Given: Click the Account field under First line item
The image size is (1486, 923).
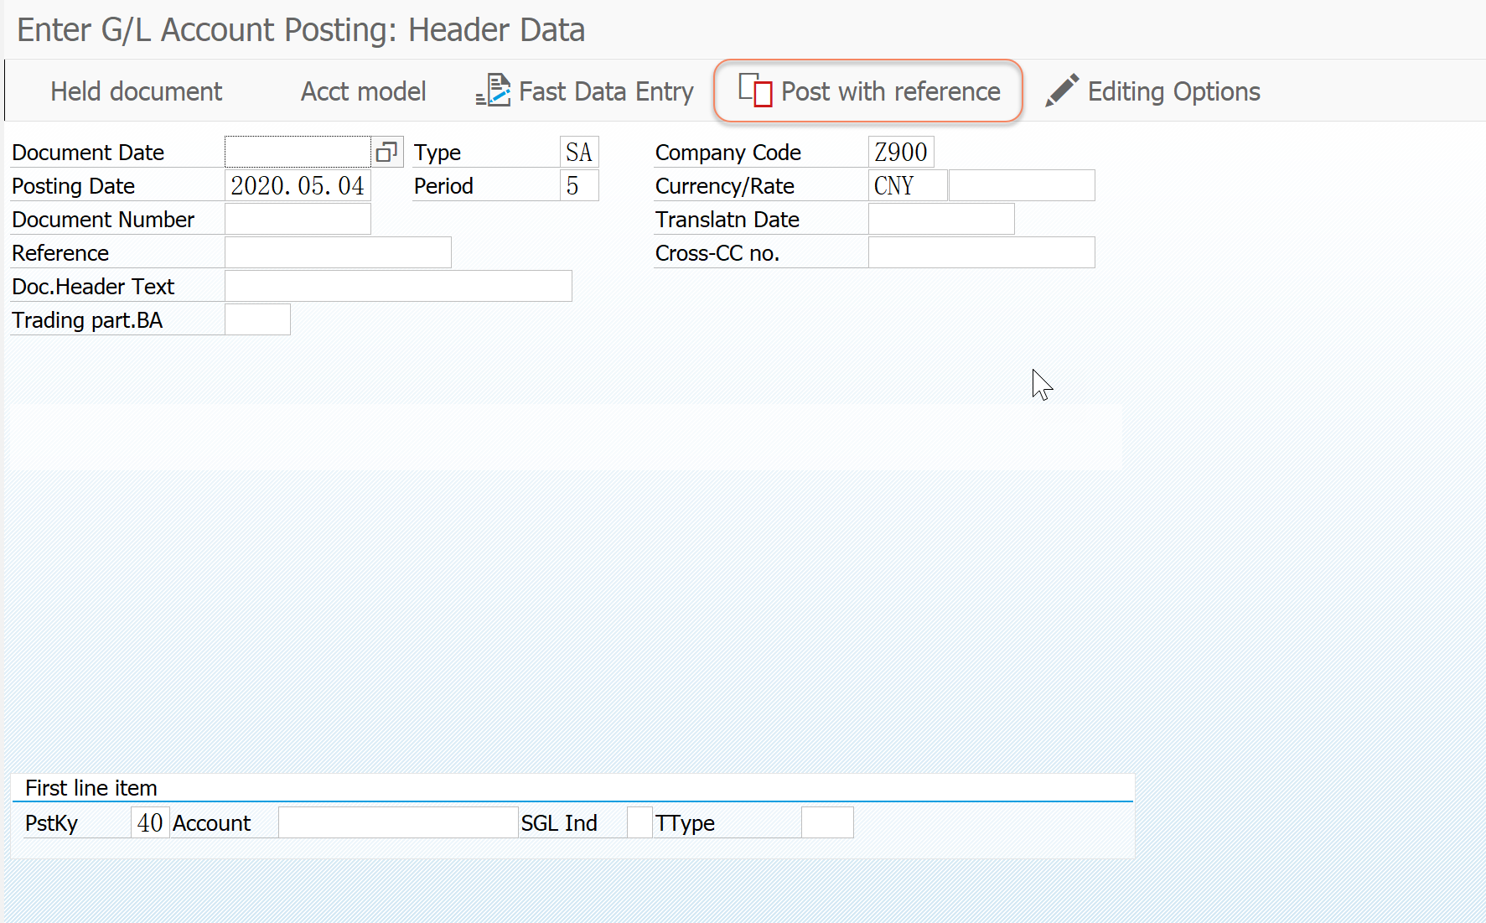Looking at the screenshot, I should [x=397, y=822].
